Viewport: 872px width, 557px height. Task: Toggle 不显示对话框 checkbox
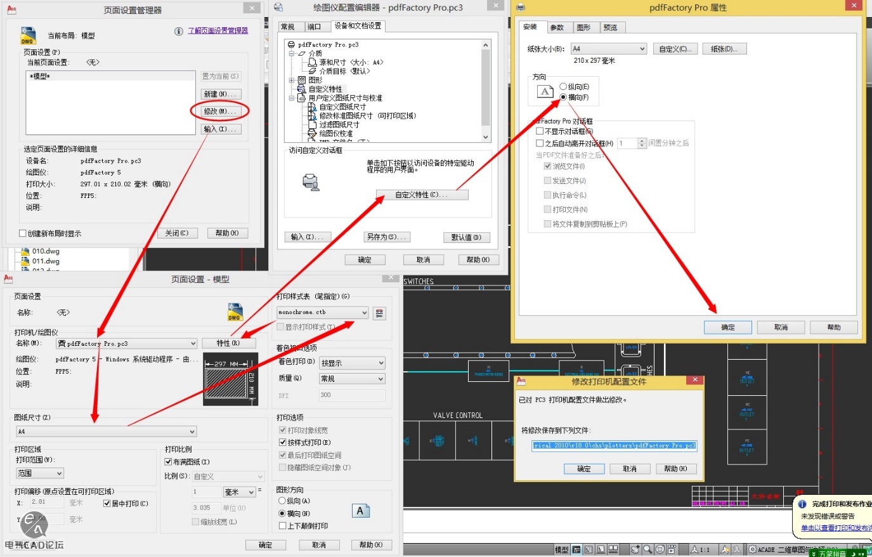pos(540,131)
